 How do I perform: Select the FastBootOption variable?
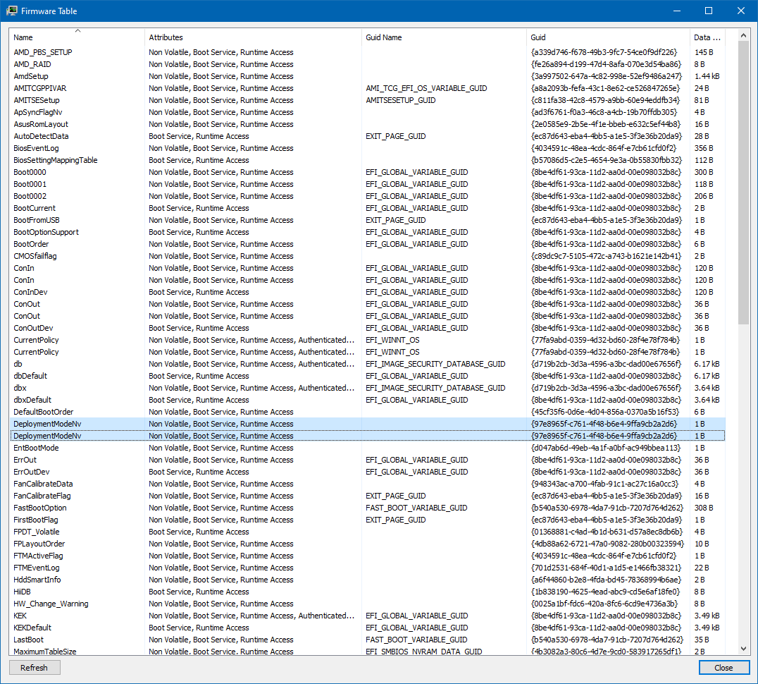coord(368,508)
